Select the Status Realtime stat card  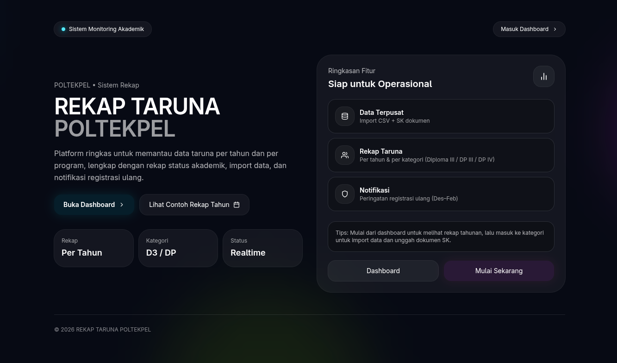262,248
